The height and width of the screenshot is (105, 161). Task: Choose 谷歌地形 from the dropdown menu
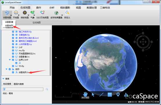[x=9, y=26]
